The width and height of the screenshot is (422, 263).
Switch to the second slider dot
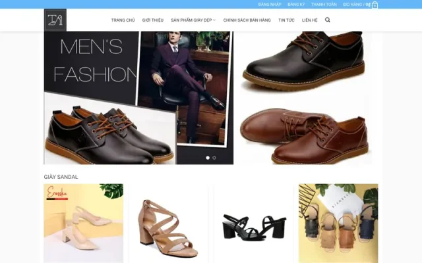click(x=214, y=158)
